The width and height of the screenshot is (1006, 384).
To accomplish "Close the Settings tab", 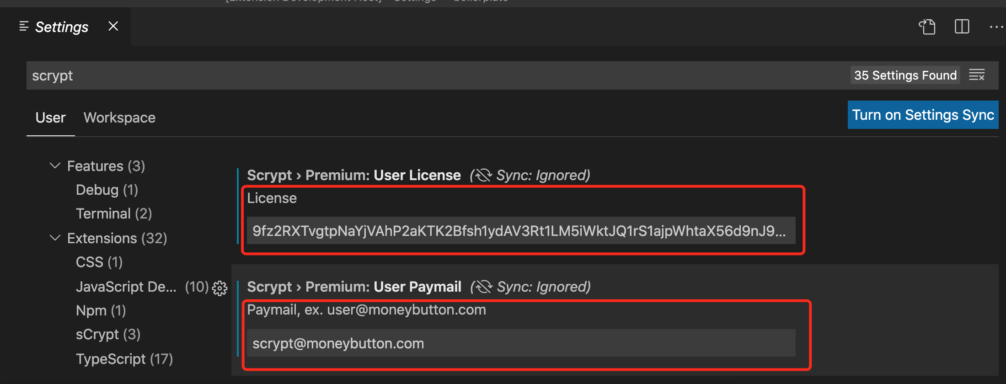I will click(113, 27).
